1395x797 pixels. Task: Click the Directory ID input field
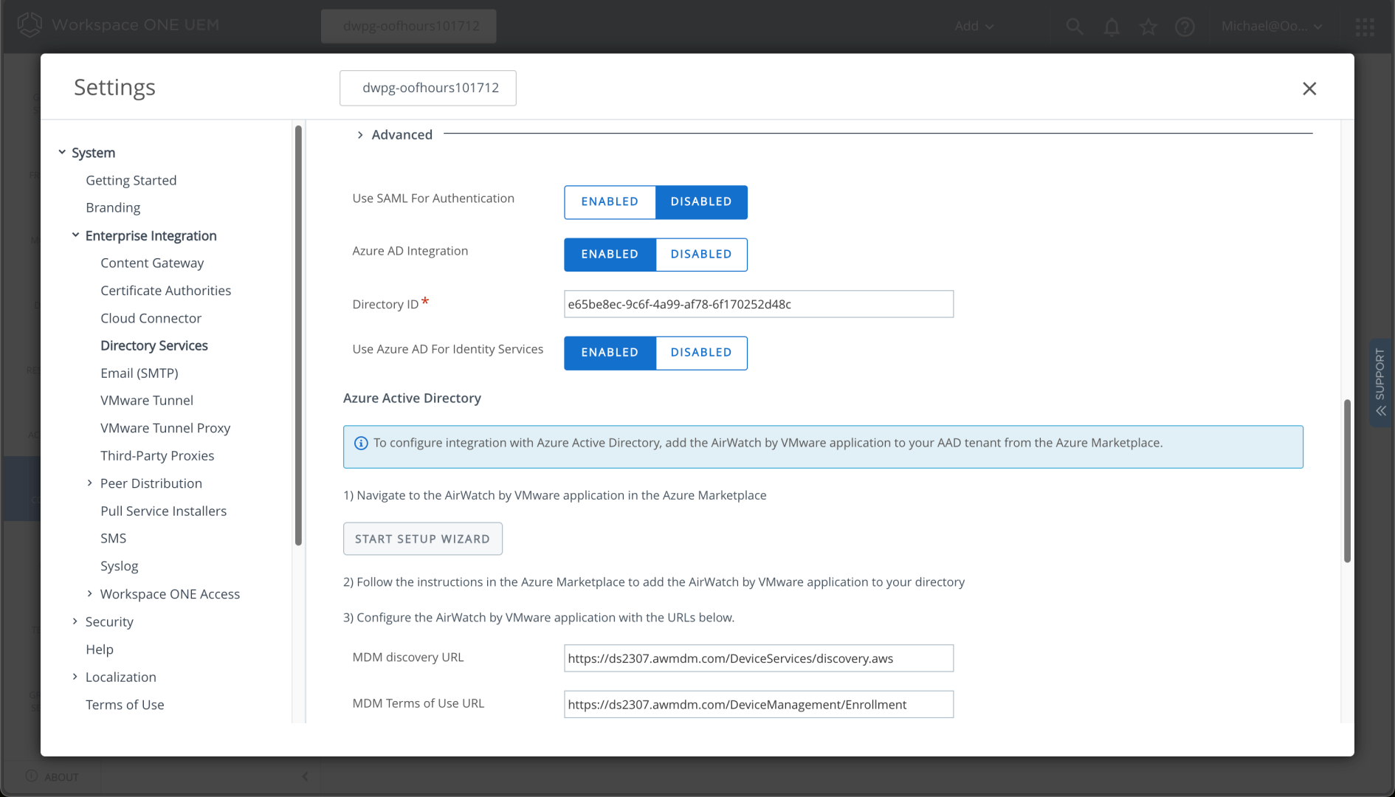tap(758, 304)
